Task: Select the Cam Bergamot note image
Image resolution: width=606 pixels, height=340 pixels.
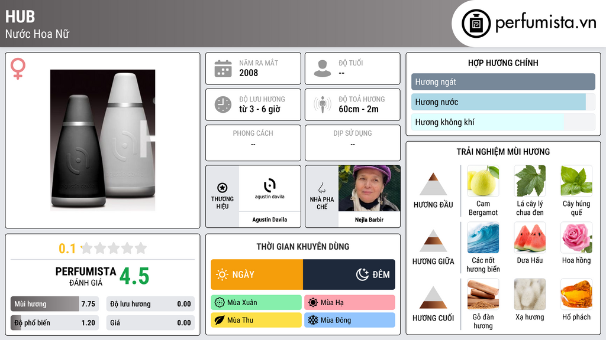Action: pos(483,181)
